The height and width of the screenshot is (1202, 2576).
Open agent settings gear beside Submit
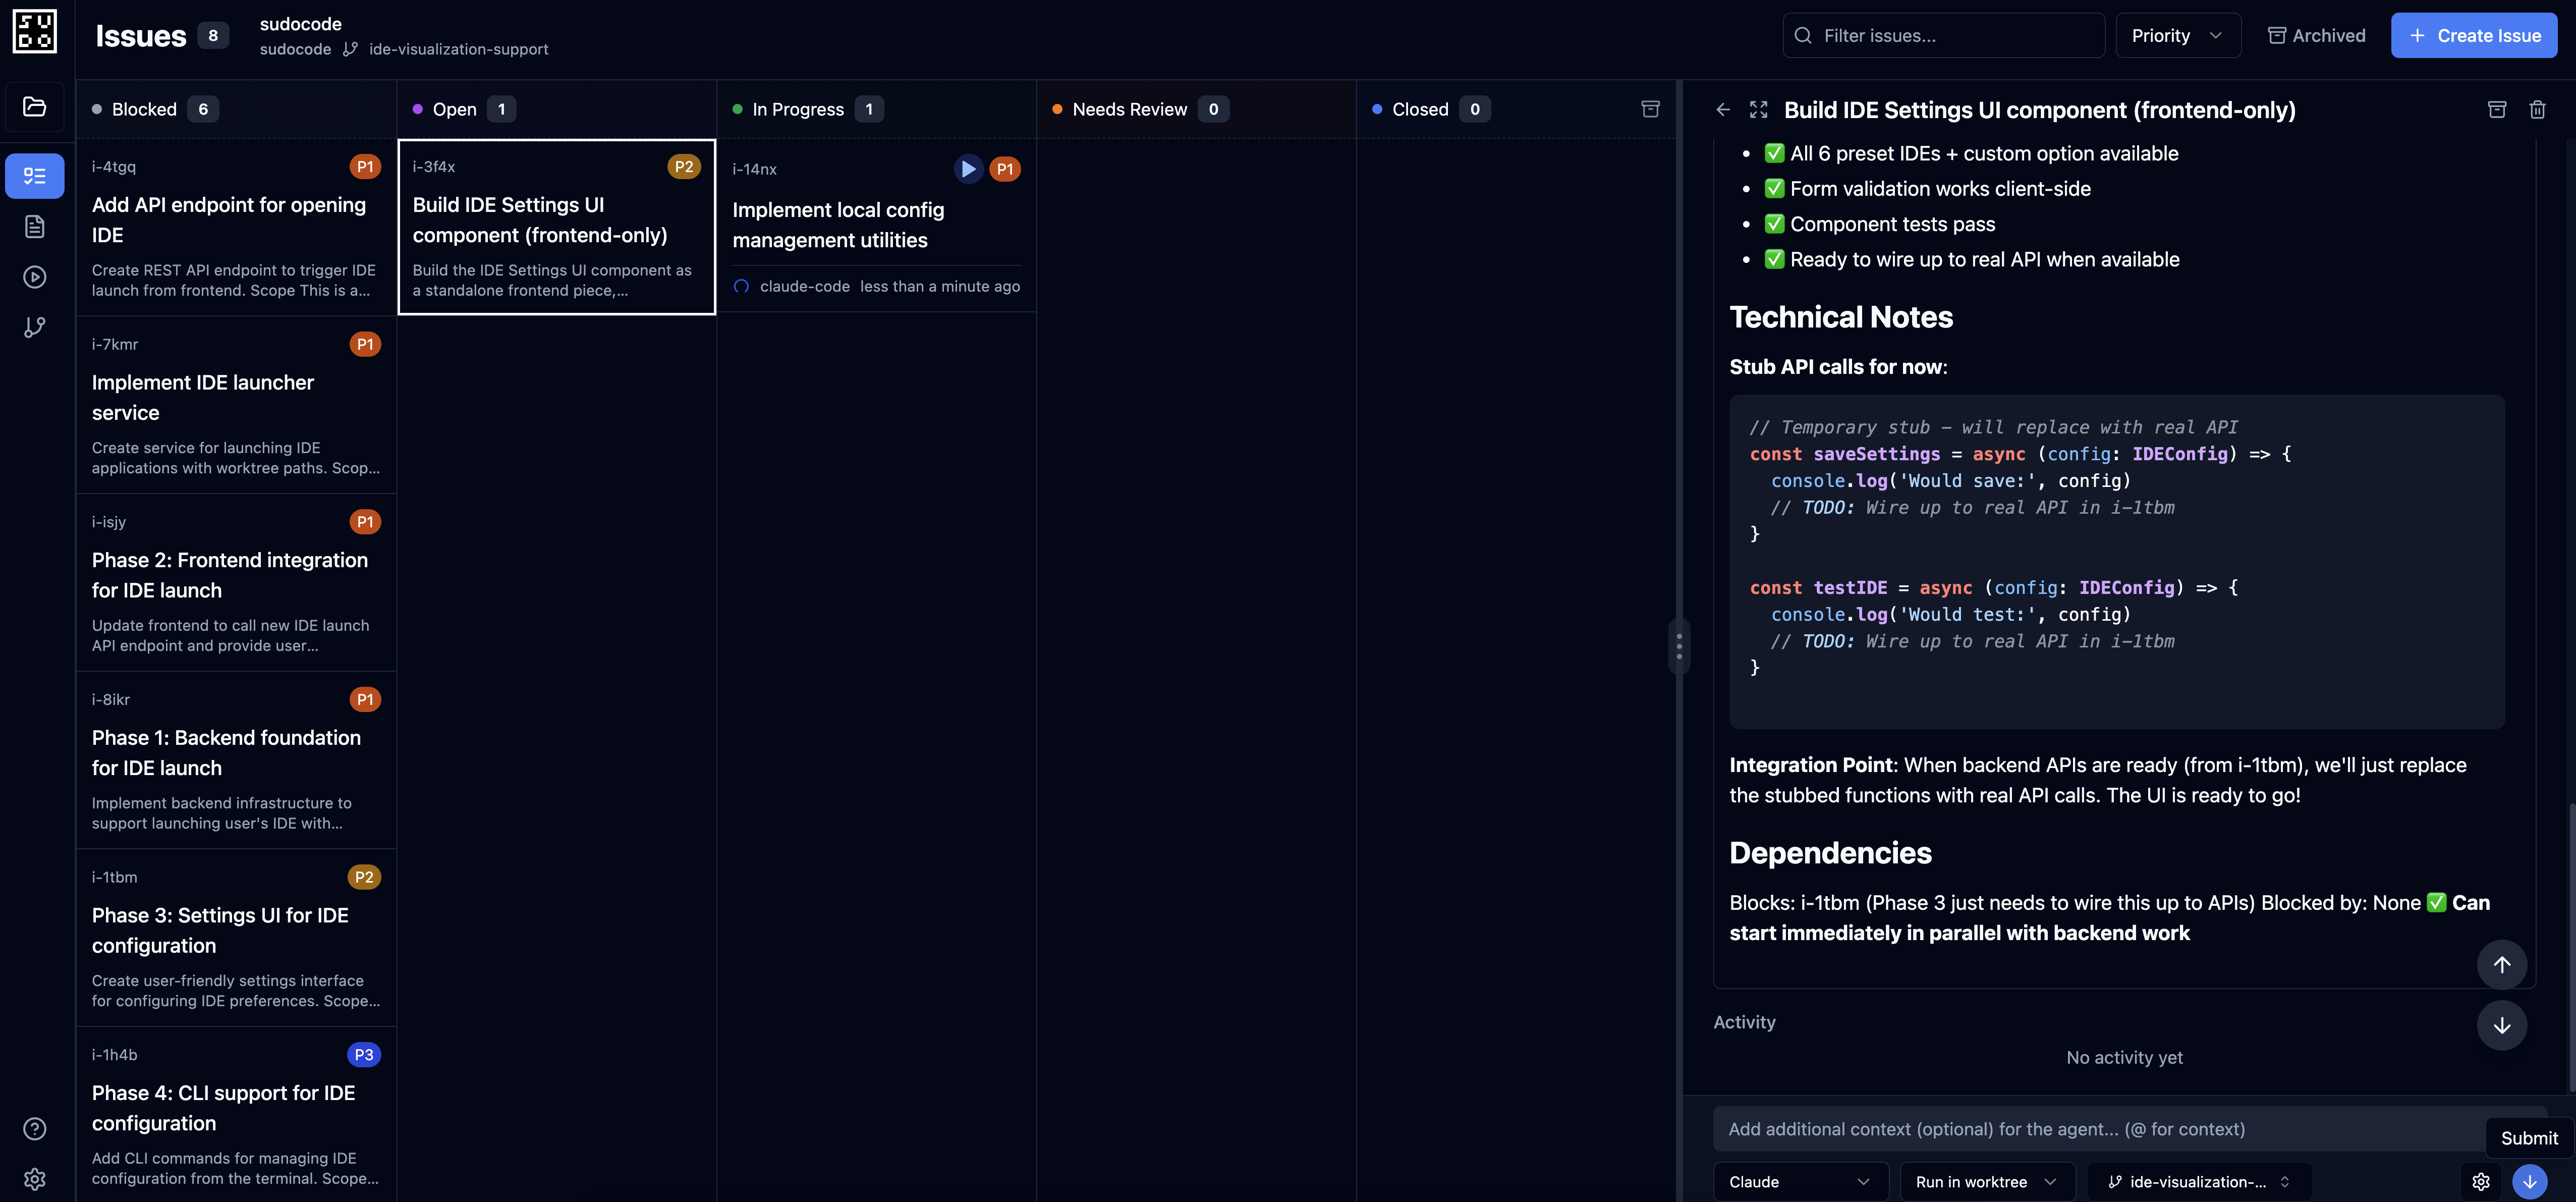pyautogui.click(x=2481, y=1181)
